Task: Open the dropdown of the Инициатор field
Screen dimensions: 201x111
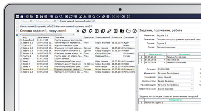Action: pos(192,73)
